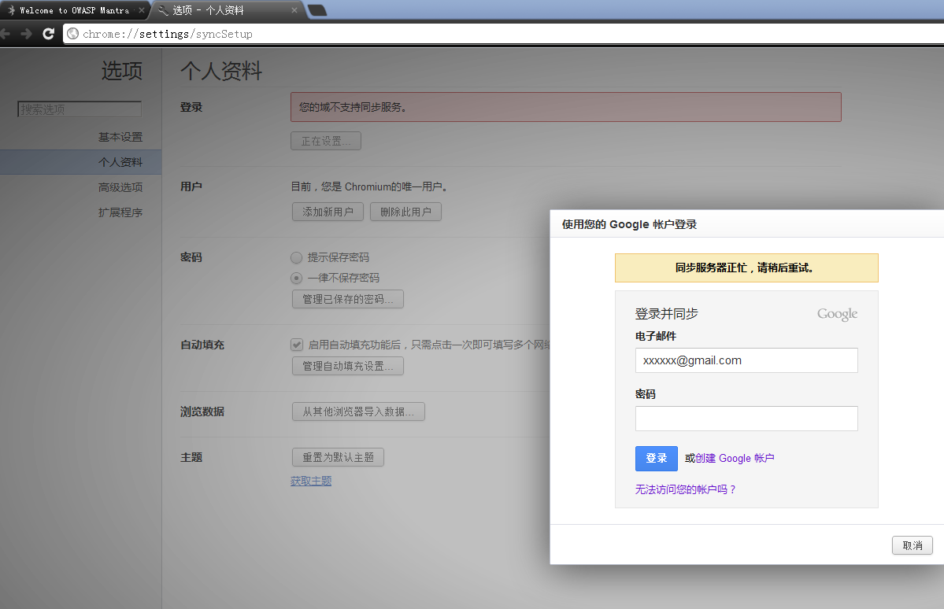Image resolution: width=944 pixels, height=609 pixels.
Task: Click the 搜索选项 search field
Action: [x=80, y=109]
